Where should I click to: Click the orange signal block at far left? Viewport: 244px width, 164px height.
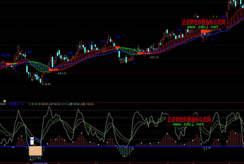9,64
